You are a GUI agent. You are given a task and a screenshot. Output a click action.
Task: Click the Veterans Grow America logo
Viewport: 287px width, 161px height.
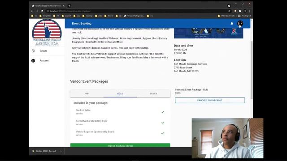pos(47,33)
